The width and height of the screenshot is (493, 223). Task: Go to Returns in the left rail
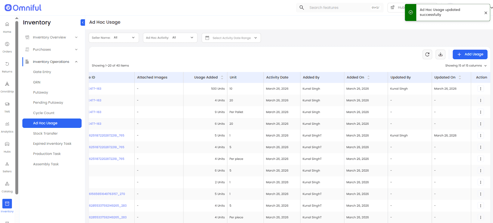click(x=7, y=67)
